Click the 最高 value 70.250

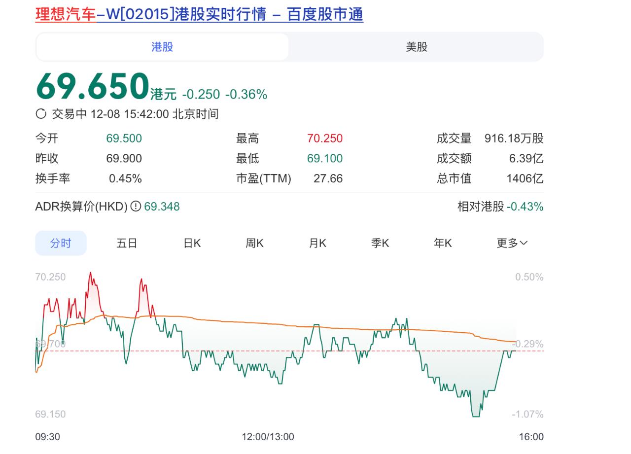coord(325,139)
